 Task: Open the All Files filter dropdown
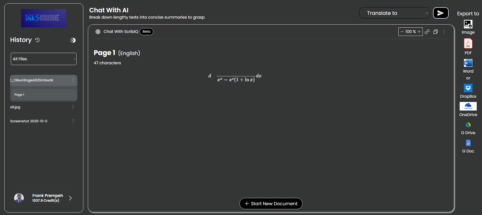(x=44, y=59)
